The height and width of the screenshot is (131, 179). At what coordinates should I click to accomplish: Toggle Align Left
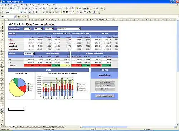point(44,12)
